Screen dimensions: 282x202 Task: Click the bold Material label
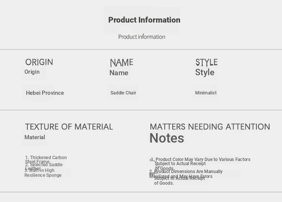pyautogui.click(x=35, y=137)
